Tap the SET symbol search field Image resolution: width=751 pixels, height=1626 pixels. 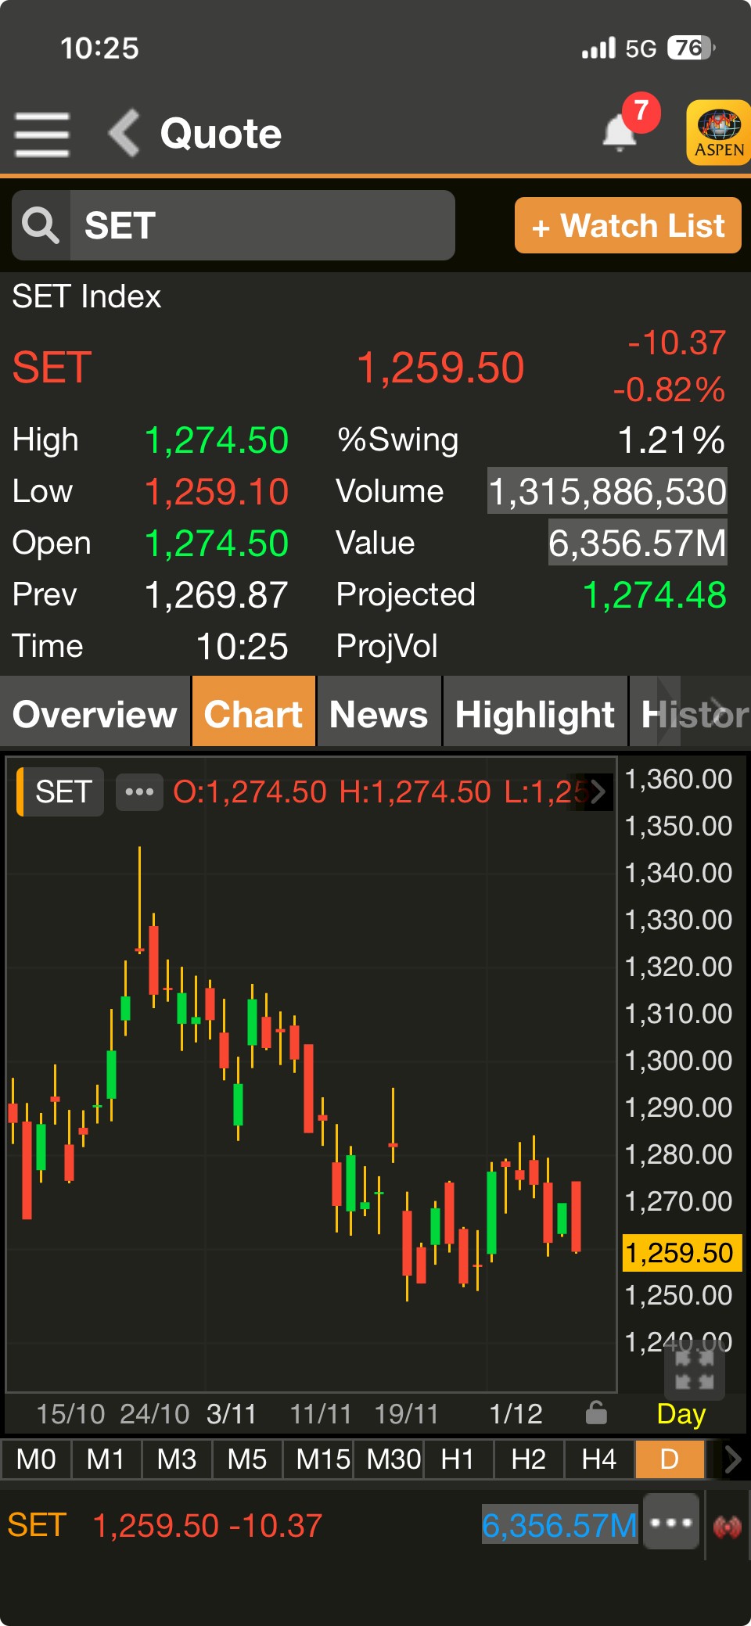coord(262,225)
